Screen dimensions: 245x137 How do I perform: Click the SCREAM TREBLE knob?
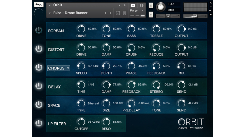coord(156,29)
